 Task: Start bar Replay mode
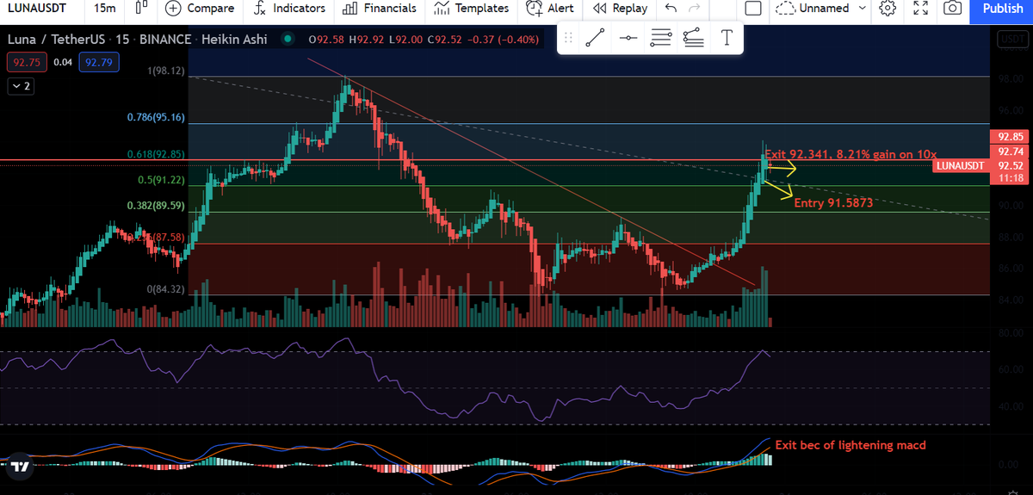[620, 8]
